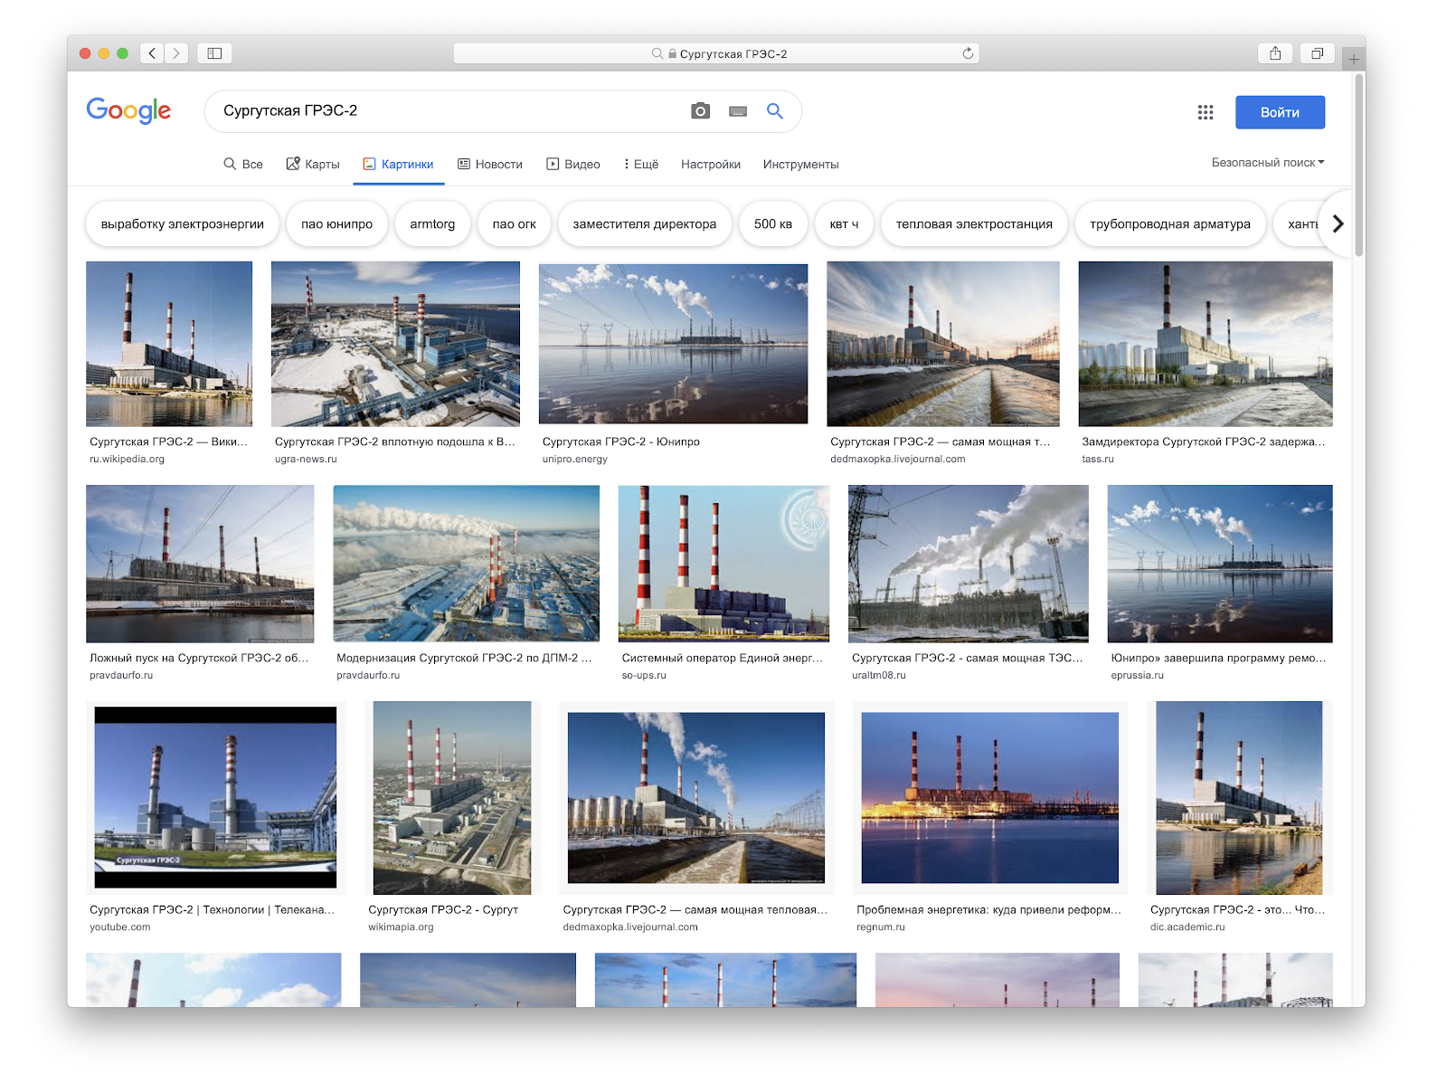
Task: Open the tass.ru image result
Action: click(1206, 344)
